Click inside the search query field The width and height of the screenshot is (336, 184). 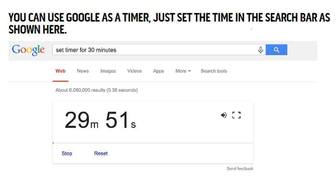154,50
